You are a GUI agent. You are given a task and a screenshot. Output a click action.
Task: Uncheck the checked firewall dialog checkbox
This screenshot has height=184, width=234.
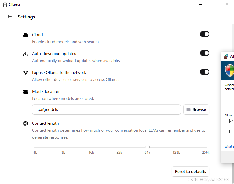[231, 121]
